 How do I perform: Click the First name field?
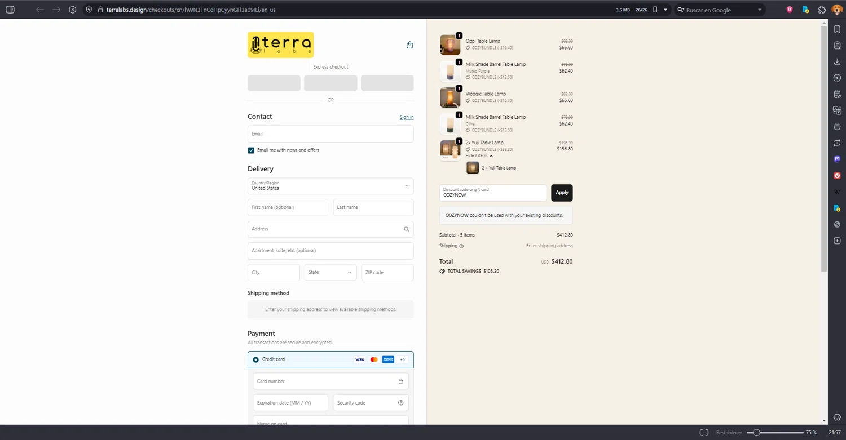coord(288,207)
